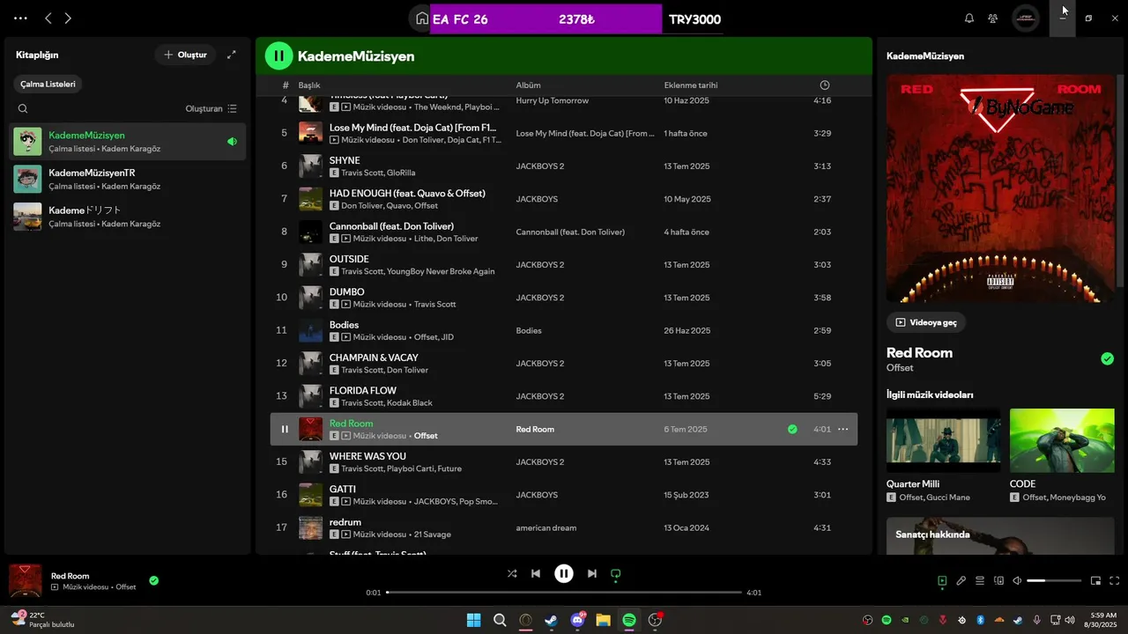Click the Red Room album cover art
Image resolution: width=1128 pixels, height=634 pixels.
pyautogui.click(x=1000, y=188)
